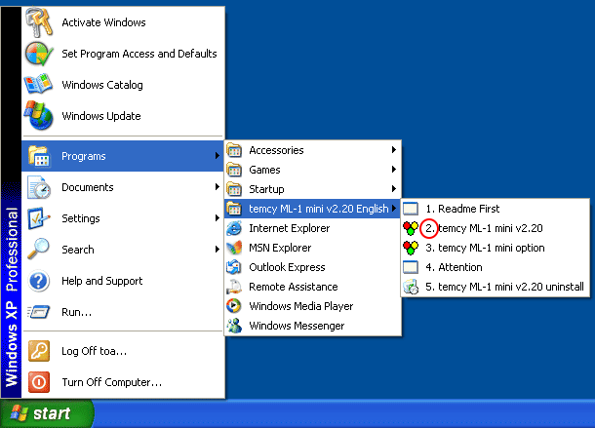The width and height of the screenshot is (595, 428).
Task: Click the Remote Assistance text
Action: (x=294, y=287)
